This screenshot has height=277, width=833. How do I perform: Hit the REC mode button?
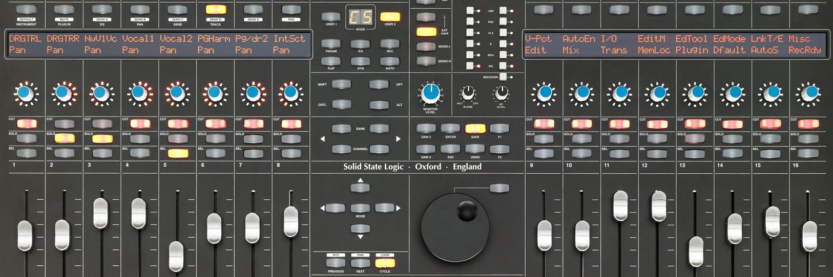click(x=390, y=44)
